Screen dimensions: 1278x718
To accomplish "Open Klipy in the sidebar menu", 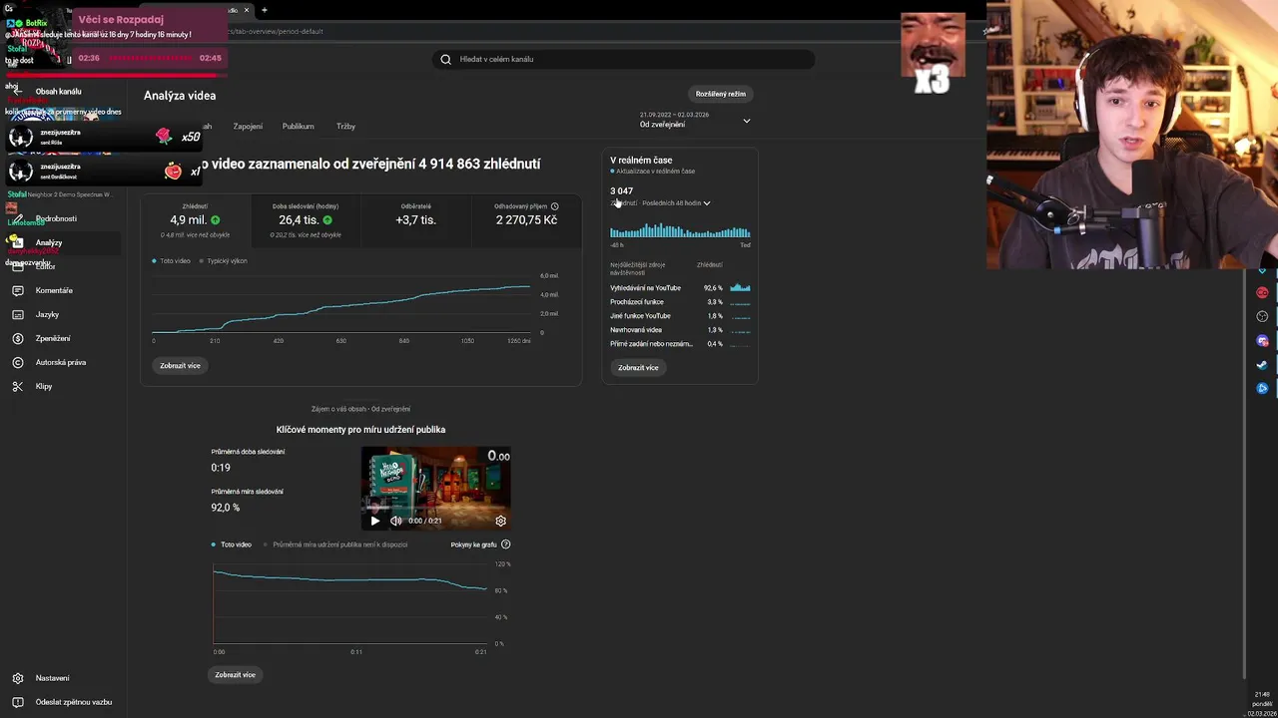I will point(64,386).
